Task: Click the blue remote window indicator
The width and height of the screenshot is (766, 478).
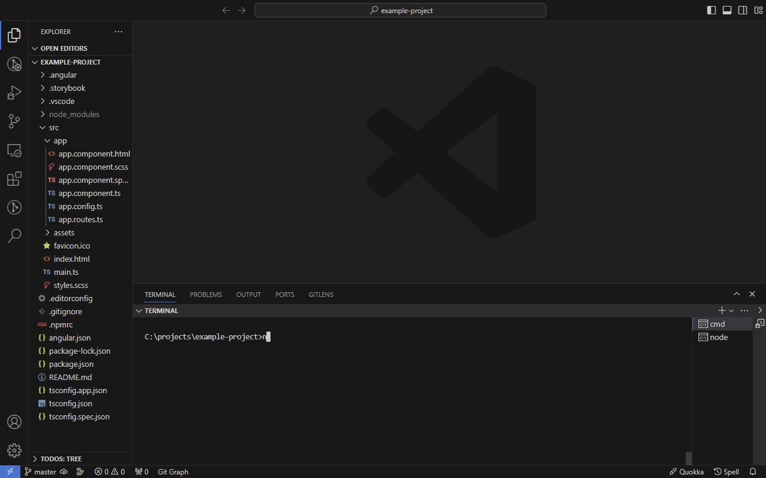Action: (10, 471)
